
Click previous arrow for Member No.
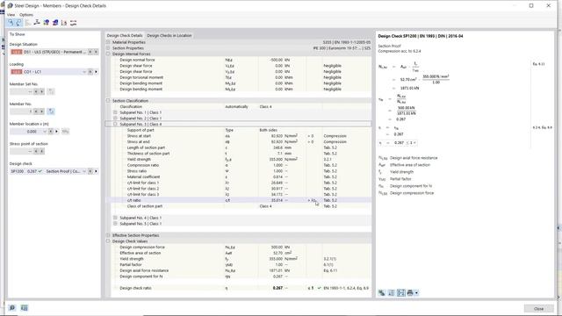pyautogui.click(x=36, y=111)
